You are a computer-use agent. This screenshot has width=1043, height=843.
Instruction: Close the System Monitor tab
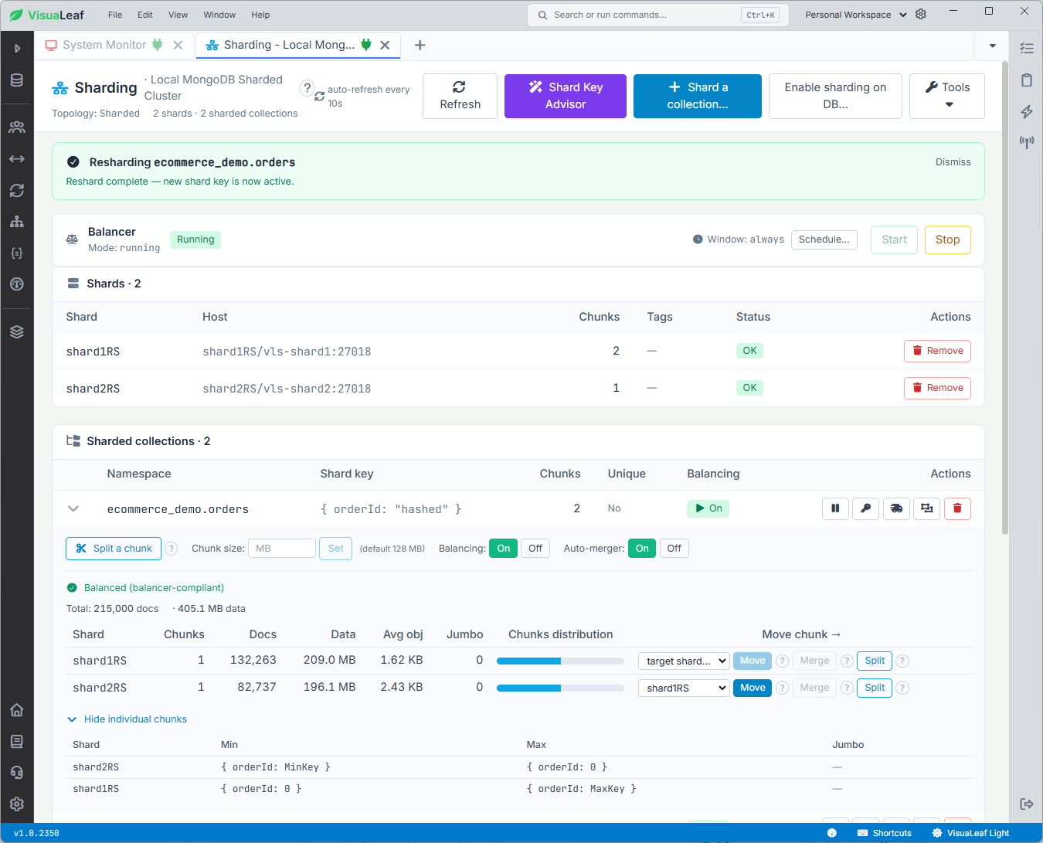pyautogui.click(x=178, y=46)
